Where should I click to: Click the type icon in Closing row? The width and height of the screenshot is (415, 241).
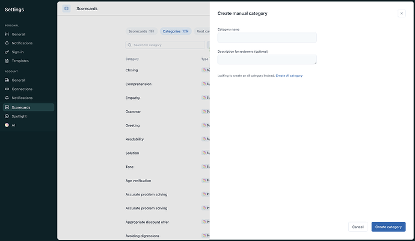point(204,70)
